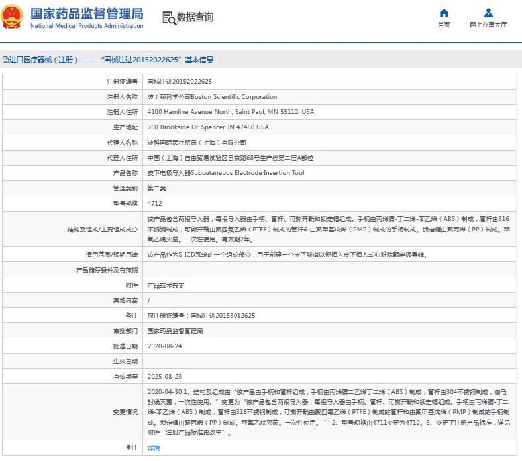The width and height of the screenshot is (522, 461).
Task: Click the address 4100 Hamline Avenue North
Action: click(x=231, y=112)
